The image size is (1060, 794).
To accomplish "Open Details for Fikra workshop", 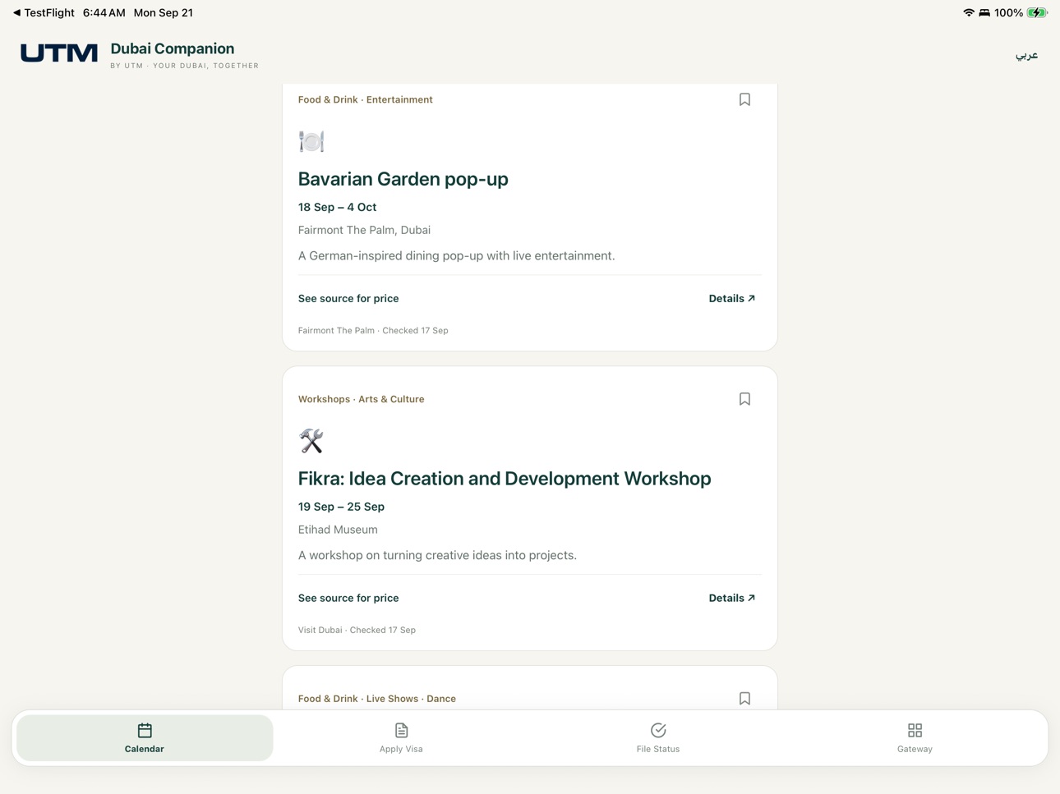I will 732,599.
